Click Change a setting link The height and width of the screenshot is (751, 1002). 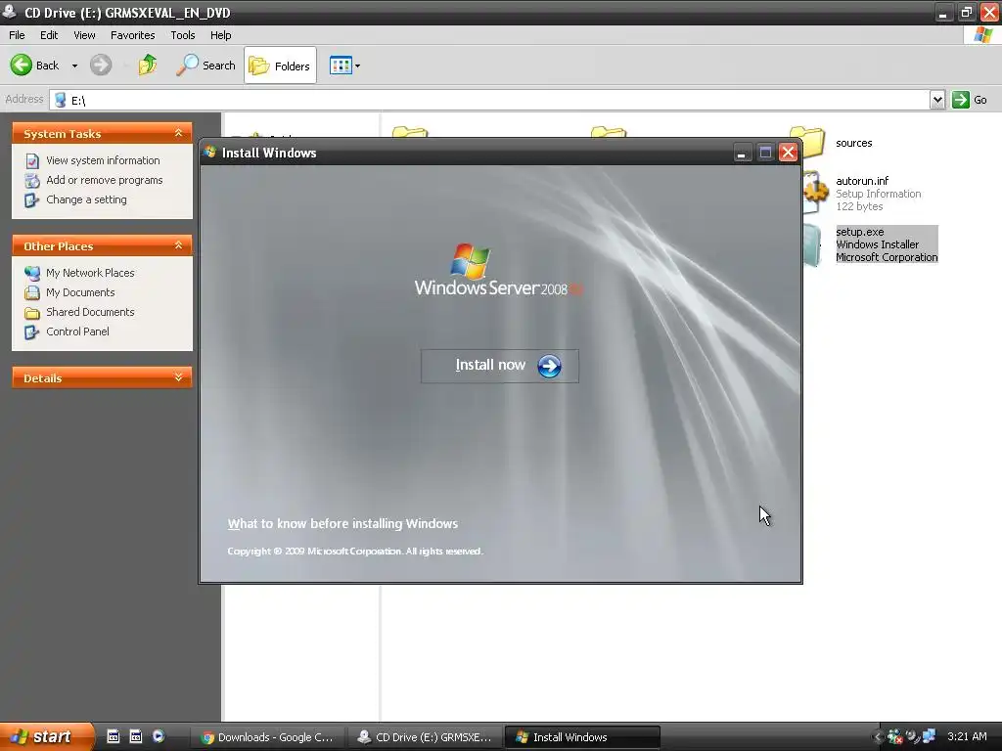(x=86, y=199)
